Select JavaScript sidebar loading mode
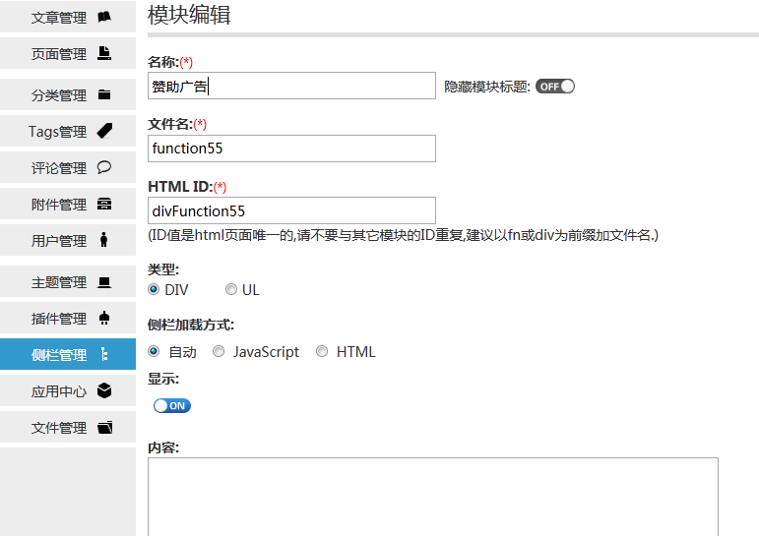The image size is (759, 536). (219, 351)
